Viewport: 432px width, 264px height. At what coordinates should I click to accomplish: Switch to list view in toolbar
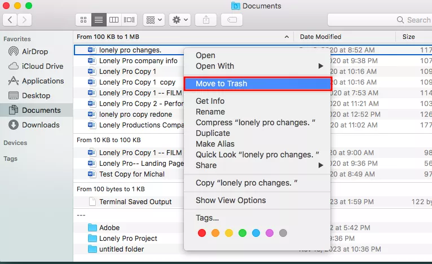pyautogui.click(x=99, y=19)
